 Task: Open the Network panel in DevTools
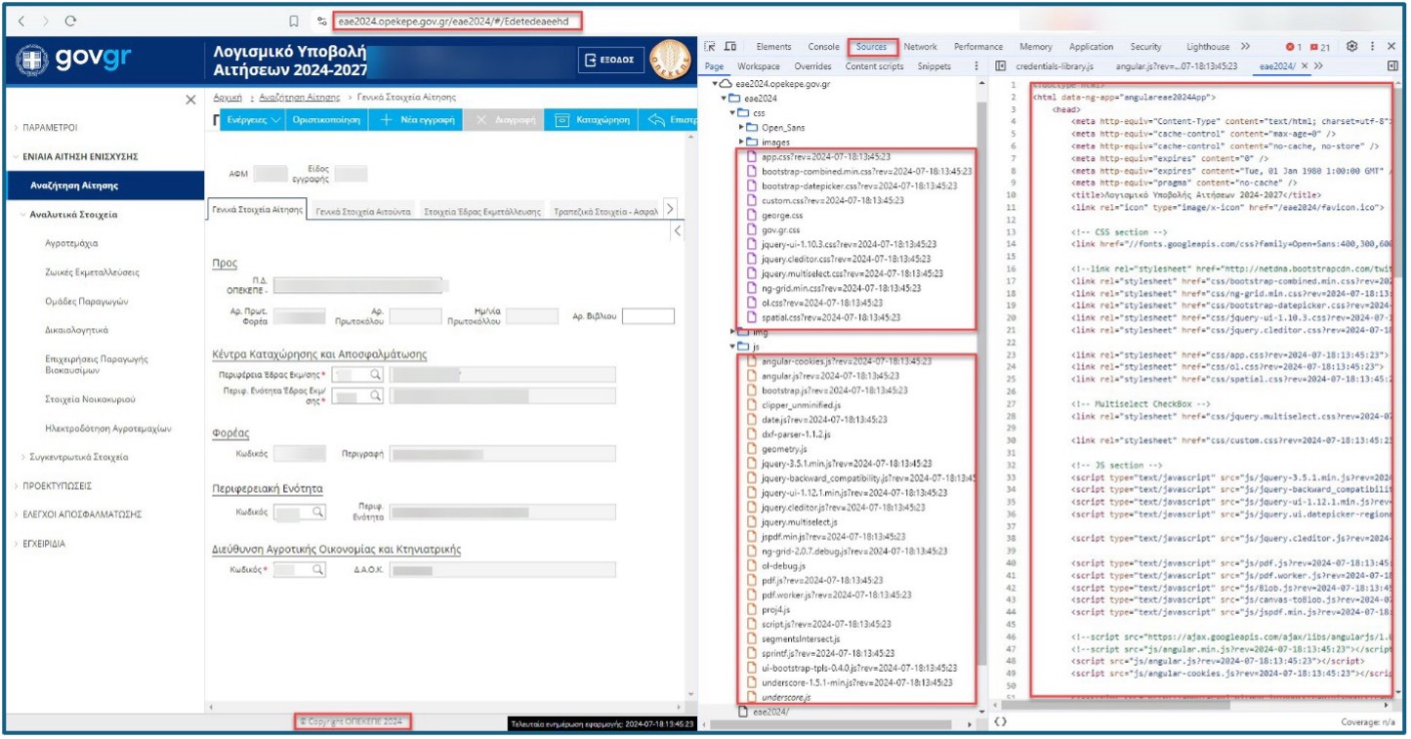(x=920, y=47)
